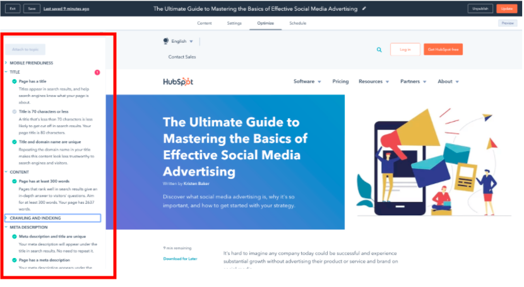Click the pencil edit-title icon
The width and height of the screenshot is (524, 287).
[364, 9]
